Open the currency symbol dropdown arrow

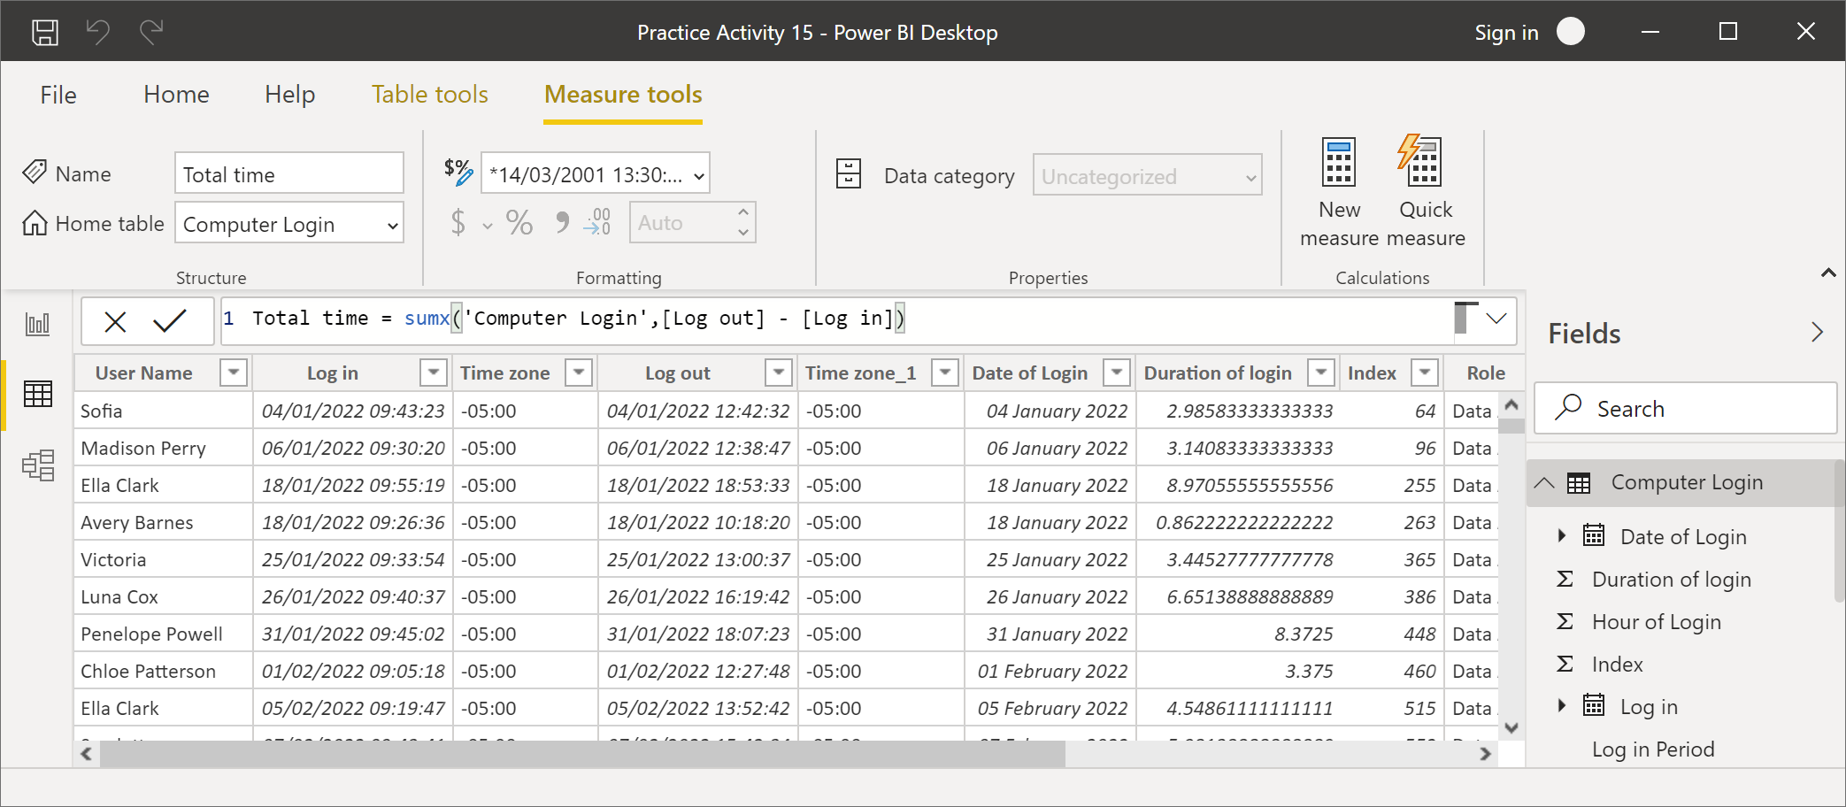click(x=488, y=226)
